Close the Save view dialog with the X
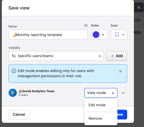Viewport: 144px width, 127px height. [139, 7]
